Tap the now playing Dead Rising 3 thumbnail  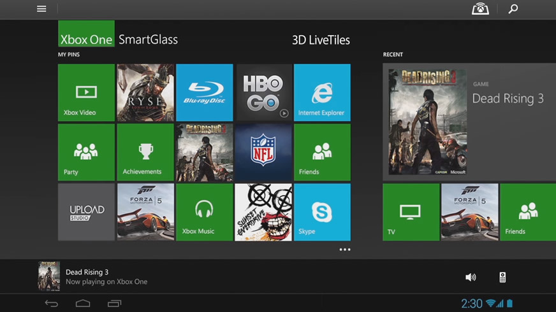click(49, 276)
